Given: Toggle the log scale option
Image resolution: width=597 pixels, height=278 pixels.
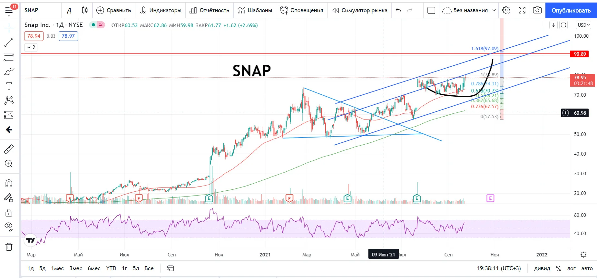Looking at the screenshot, I should 571,268.
